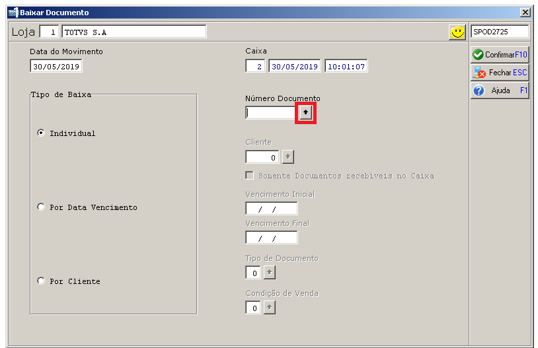Image resolution: width=538 pixels, height=348 pixels.
Task: Click the Caixa date field 30/05/2019
Action: (x=294, y=66)
